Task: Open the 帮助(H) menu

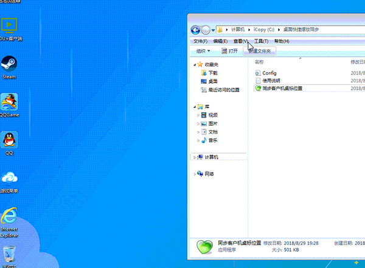Action: click(282, 41)
